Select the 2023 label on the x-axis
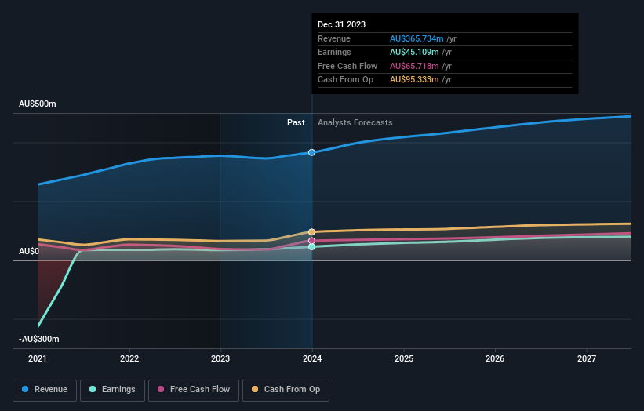Viewport: 644px width, 411px height. [220, 358]
